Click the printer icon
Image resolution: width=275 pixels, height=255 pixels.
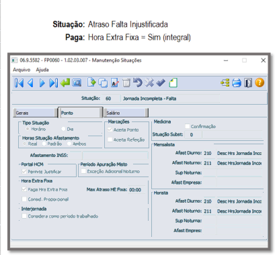pos(237,83)
